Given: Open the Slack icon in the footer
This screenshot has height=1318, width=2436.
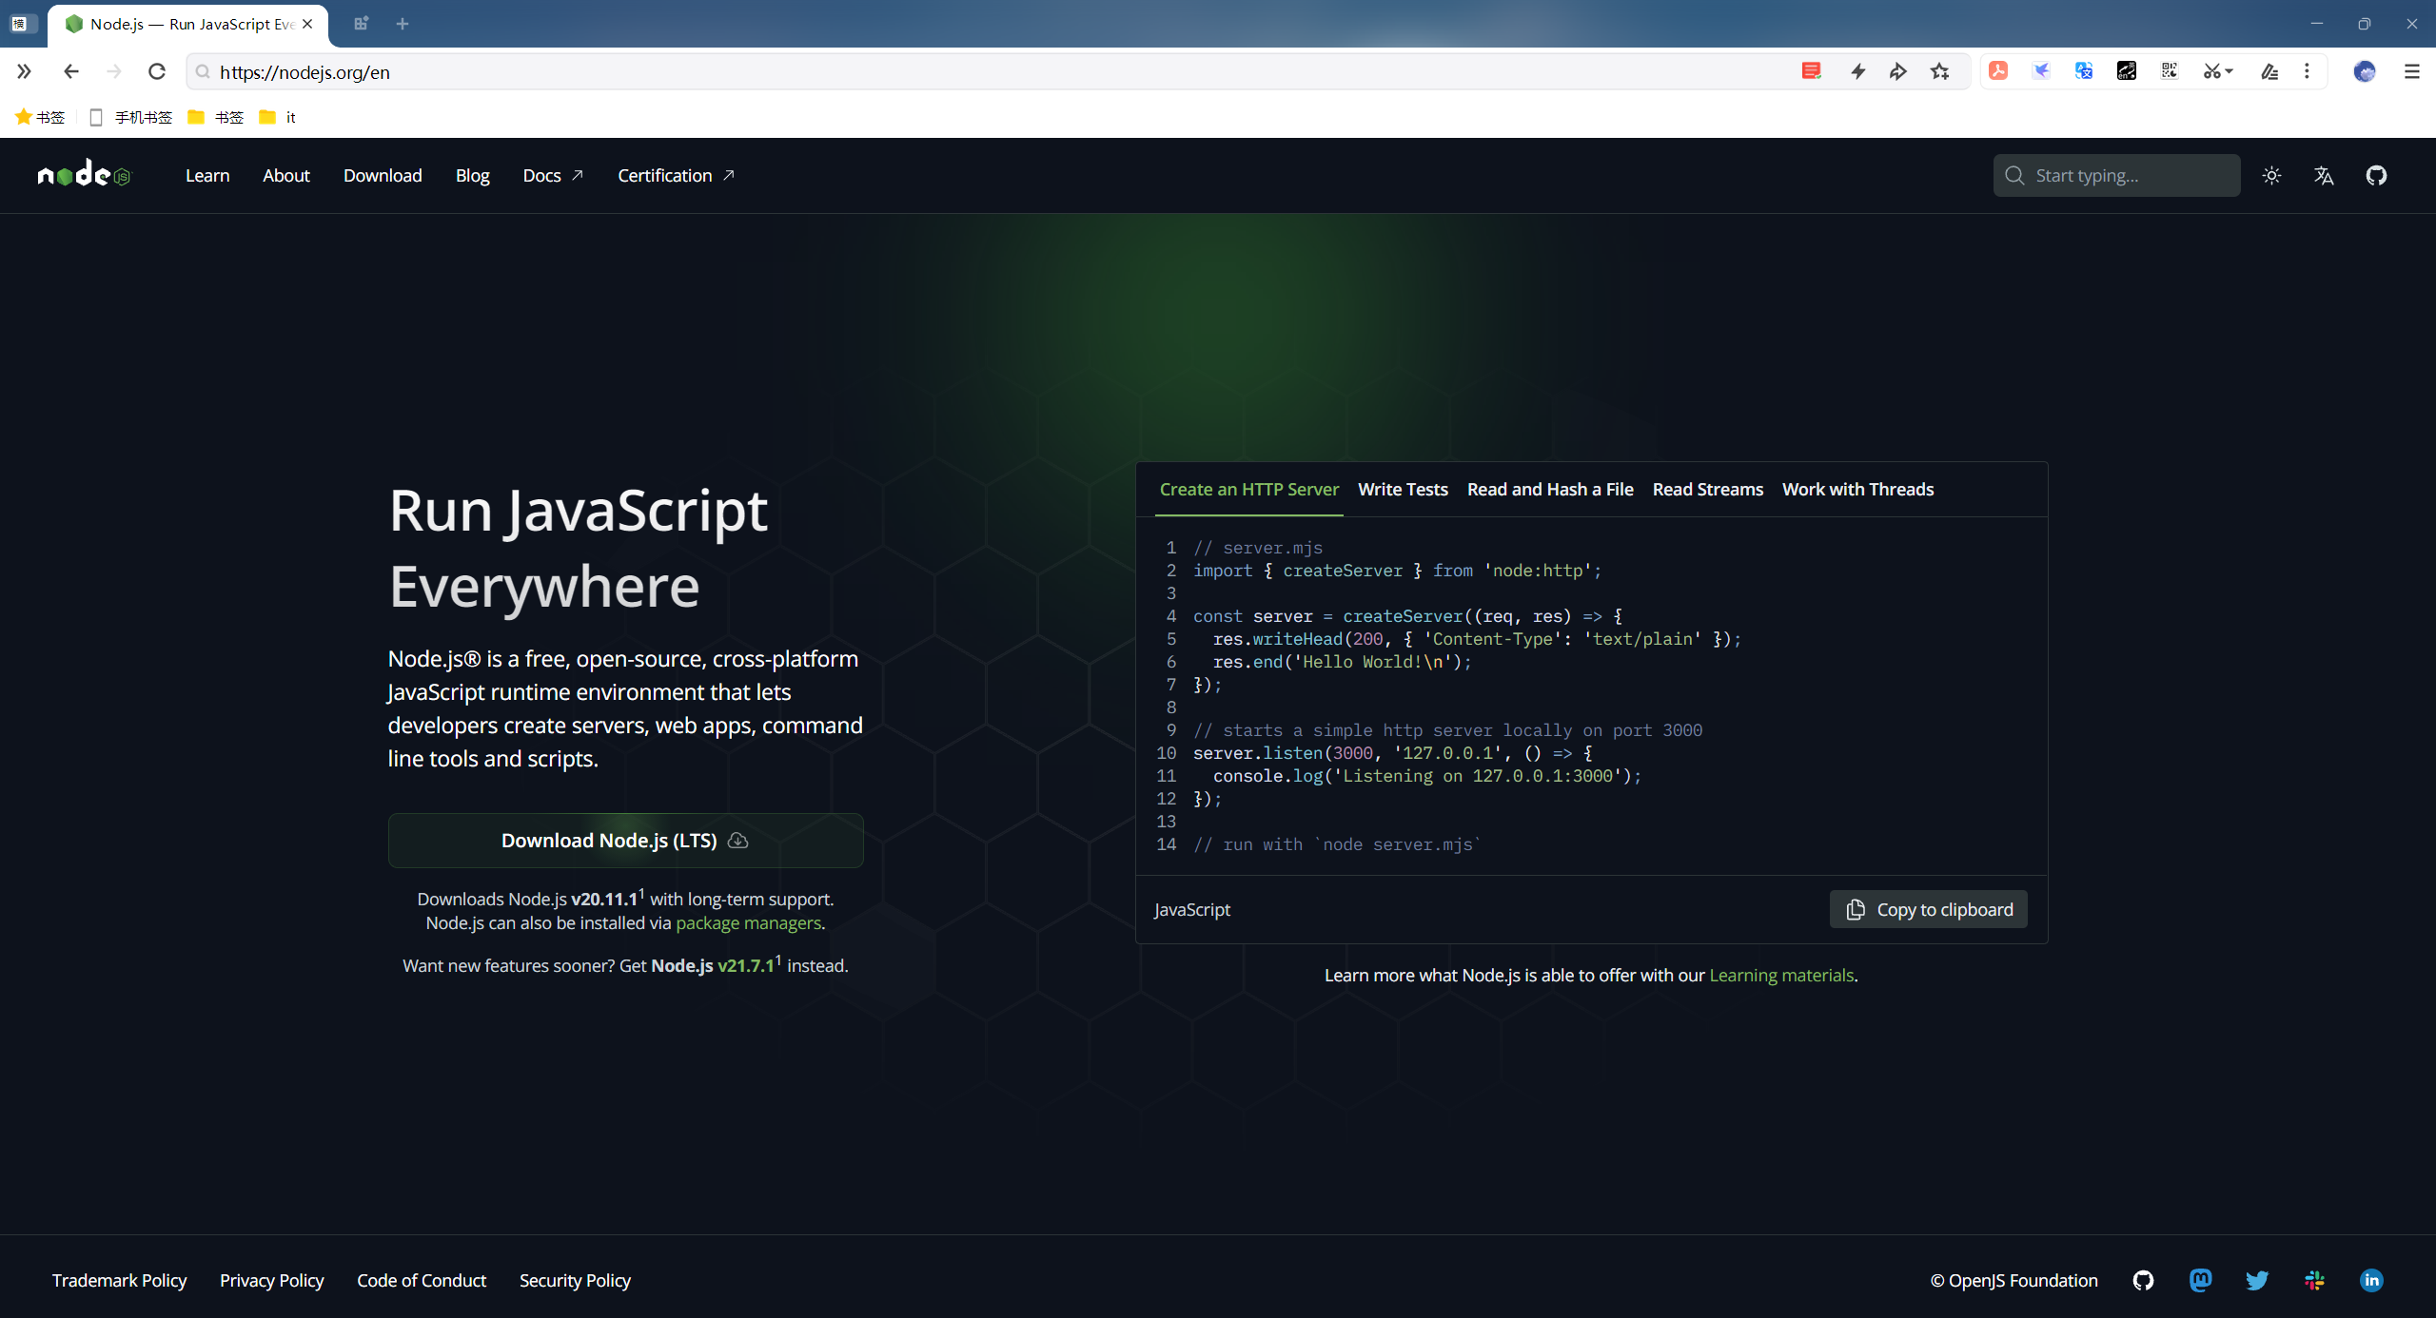Looking at the screenshot, I should point(2314,1281).
